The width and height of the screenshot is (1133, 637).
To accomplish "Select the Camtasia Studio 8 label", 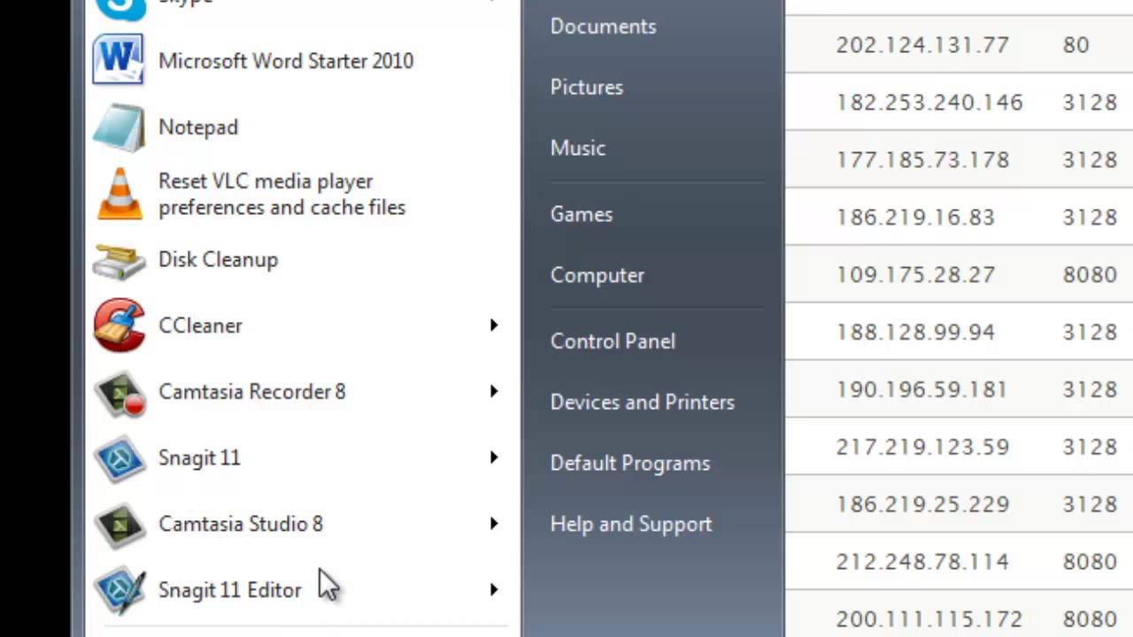I will pyautogui.click(x=241, y=524).
